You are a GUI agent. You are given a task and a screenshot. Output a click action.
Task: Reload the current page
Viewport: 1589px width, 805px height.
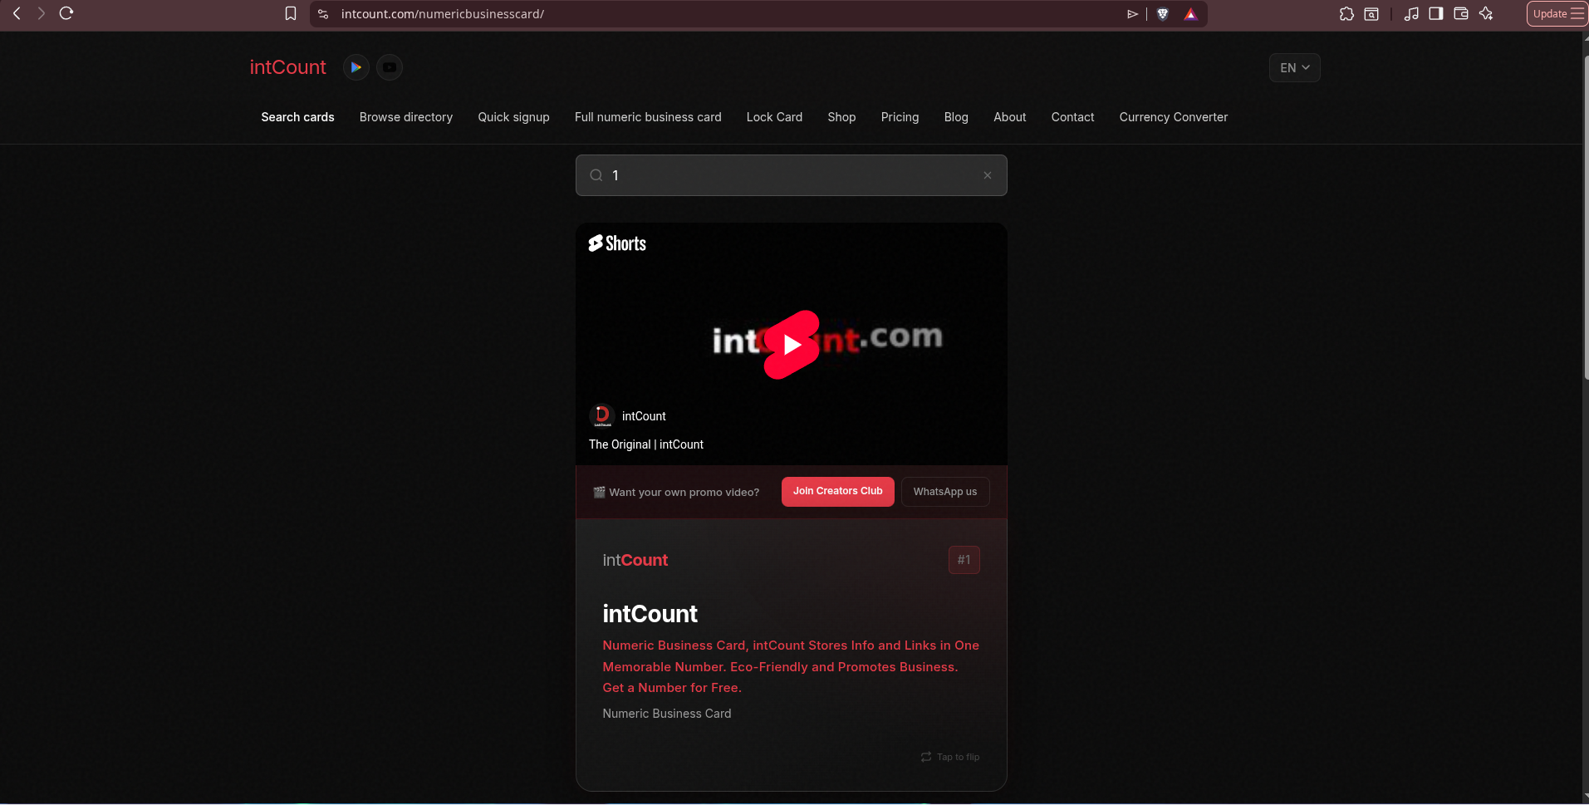pos(66,13)
